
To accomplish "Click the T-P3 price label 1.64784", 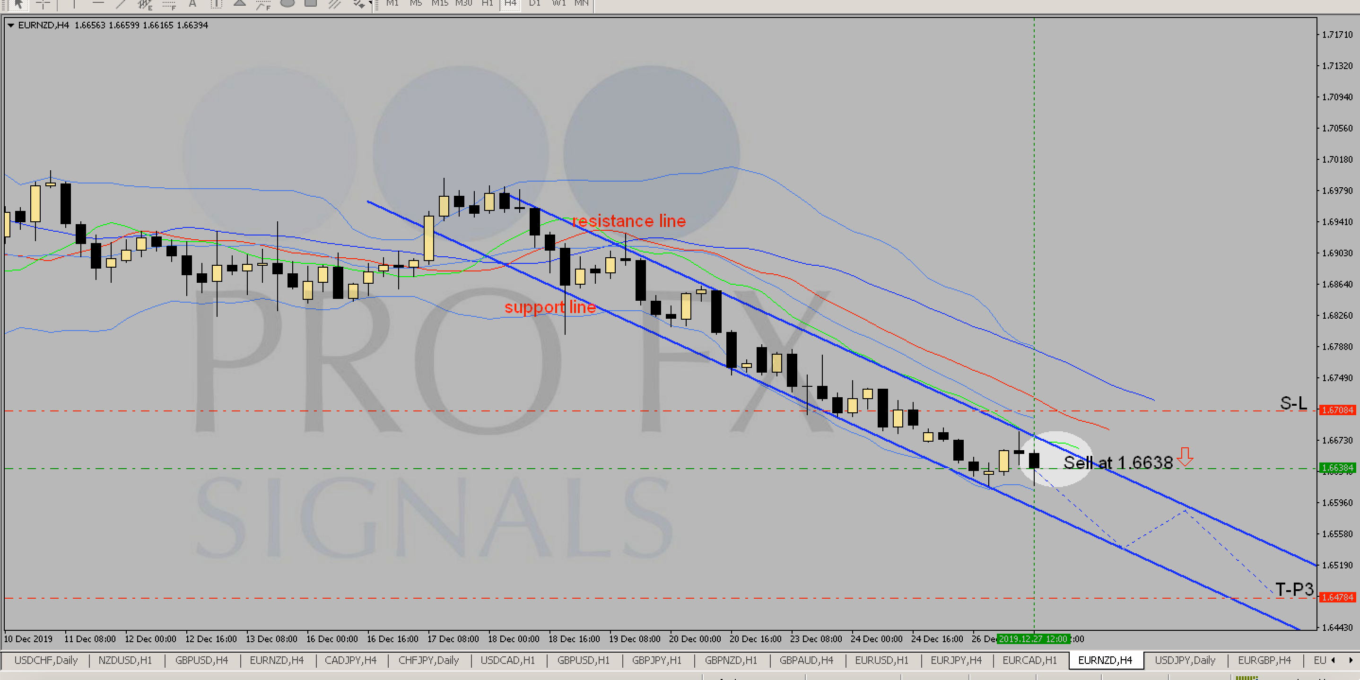I will pos(1337,598).
